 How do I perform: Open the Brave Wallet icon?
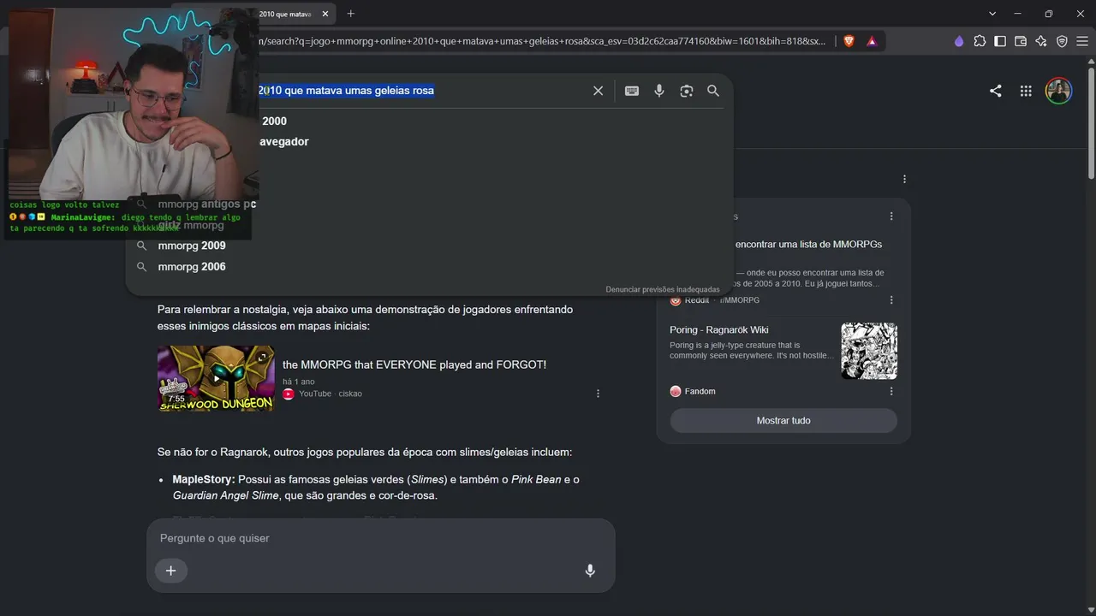coord(1021,41)
